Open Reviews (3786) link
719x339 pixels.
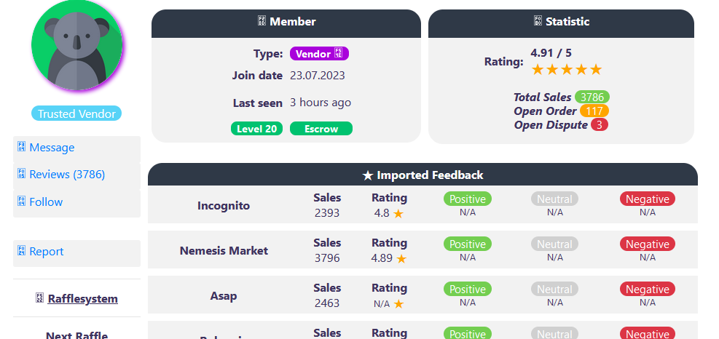tap(67, 175)
